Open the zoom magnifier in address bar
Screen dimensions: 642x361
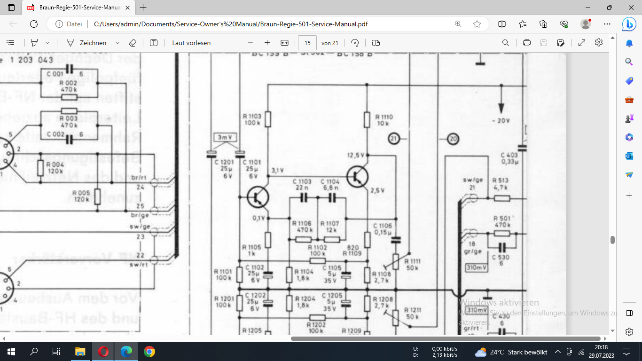pos(458,24)
